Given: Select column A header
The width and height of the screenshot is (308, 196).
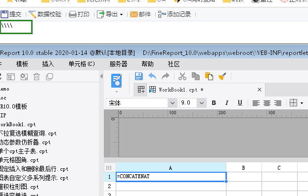Looking at the screenshot, I should [x=171, y=168].
